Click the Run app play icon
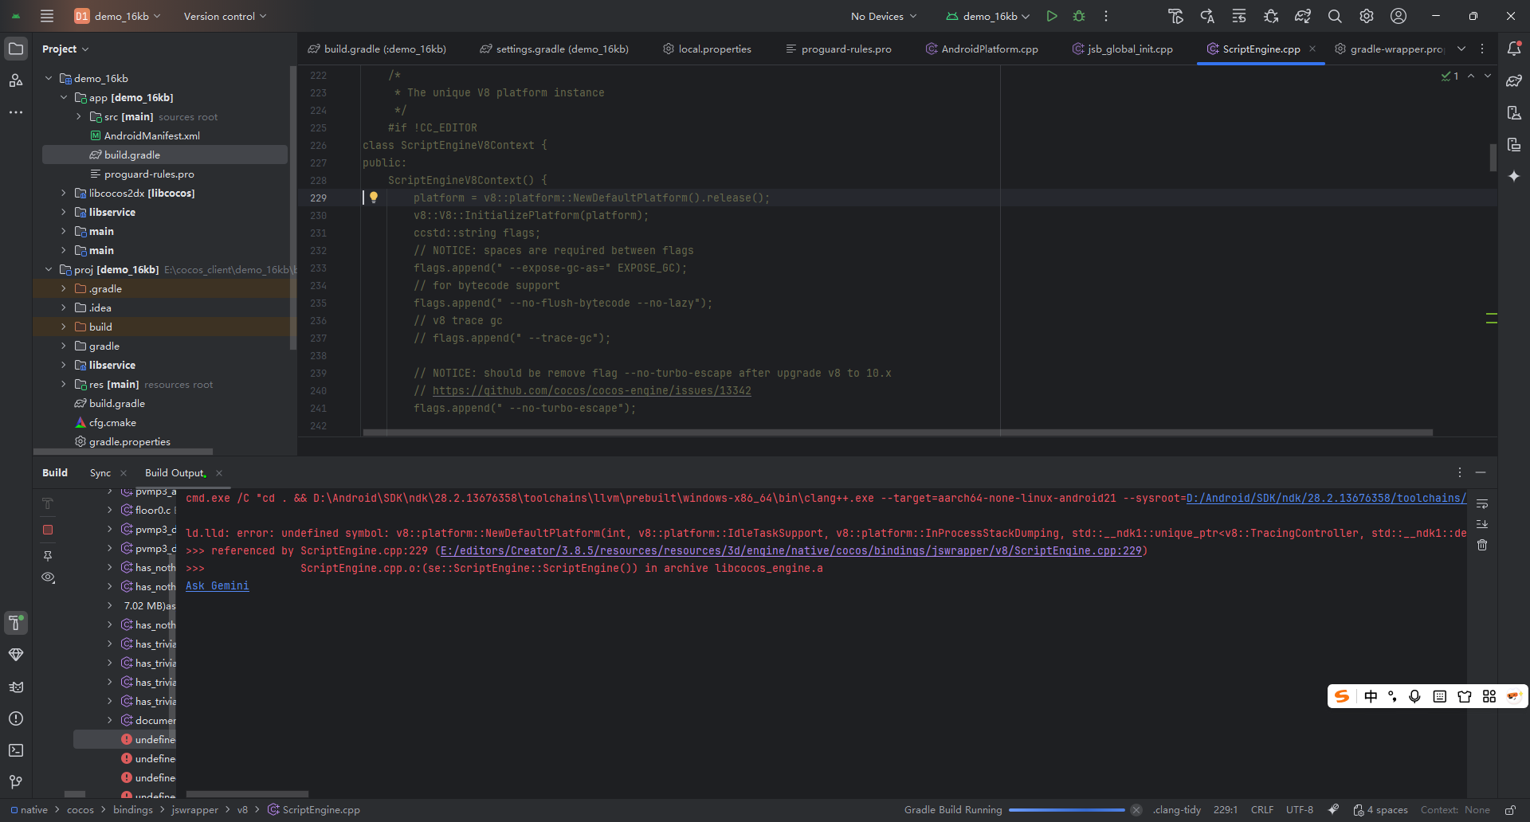The width and height of the screenshot is (1530, 822). [1052, 16]
